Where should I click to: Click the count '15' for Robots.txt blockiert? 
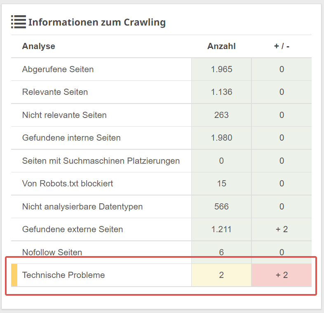point(221,184)
